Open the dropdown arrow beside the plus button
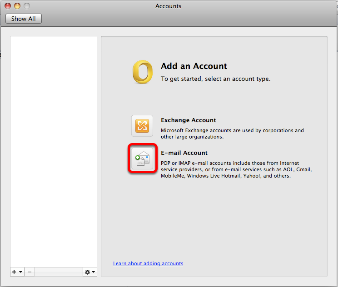This screenshot has height=287, width=338. pyautogui.click(x=21, y=272)
